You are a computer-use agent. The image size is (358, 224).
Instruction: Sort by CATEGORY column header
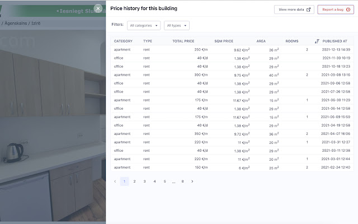click(123, 41)
